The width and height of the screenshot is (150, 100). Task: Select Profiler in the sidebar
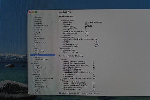click(x=37, y=91)
